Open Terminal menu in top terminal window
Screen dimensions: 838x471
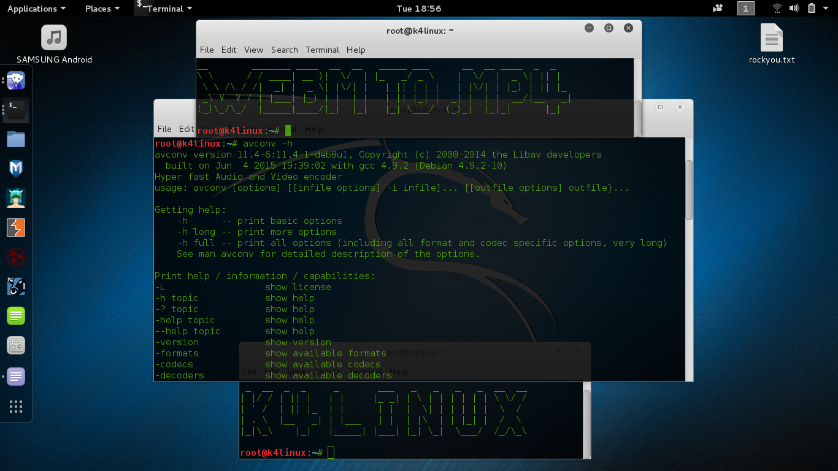click(323, 50)
